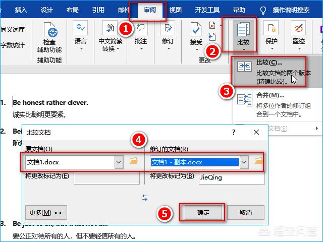Click the 修订 track changes icon
Image resolution: width=323 pixels, height=242 pixels.
(168, 28)
